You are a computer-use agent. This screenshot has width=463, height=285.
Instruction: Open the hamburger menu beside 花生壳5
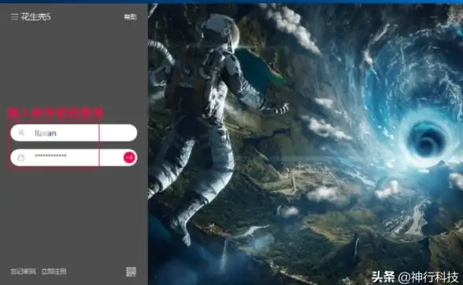[14, 16]
